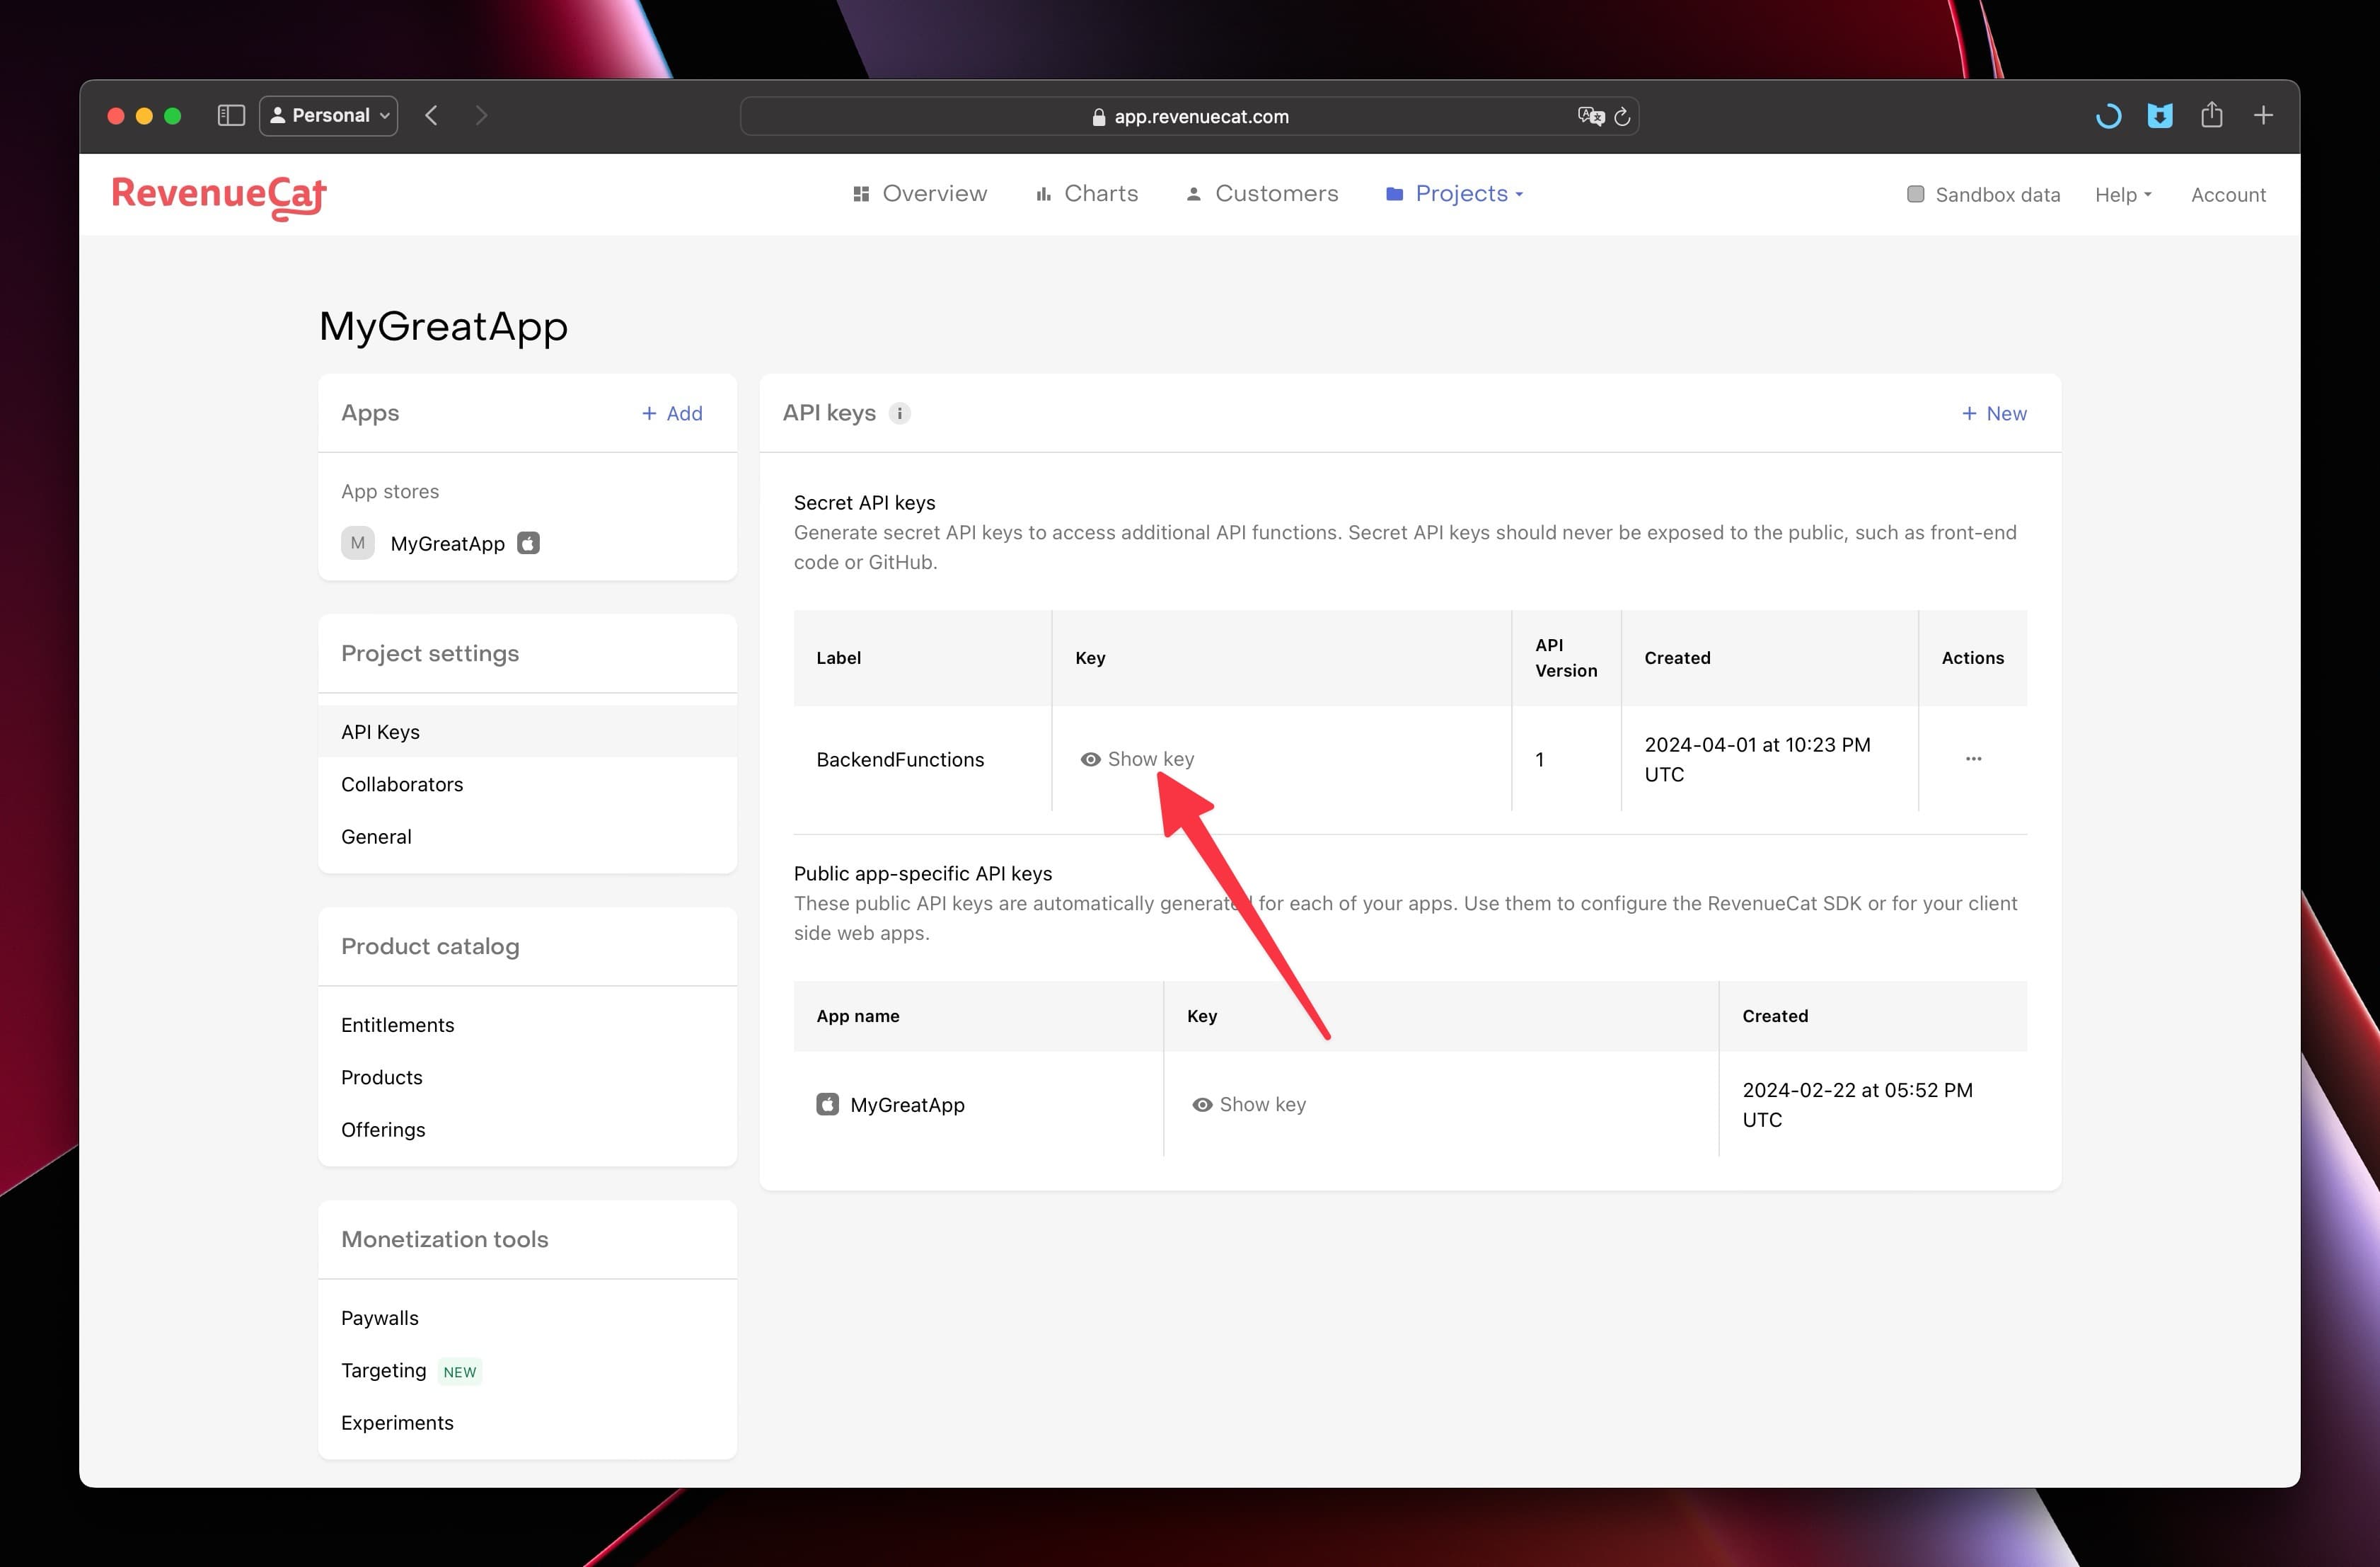
Task: Toggle Safari sidebar icon
Action: click(x=231, y=115)
